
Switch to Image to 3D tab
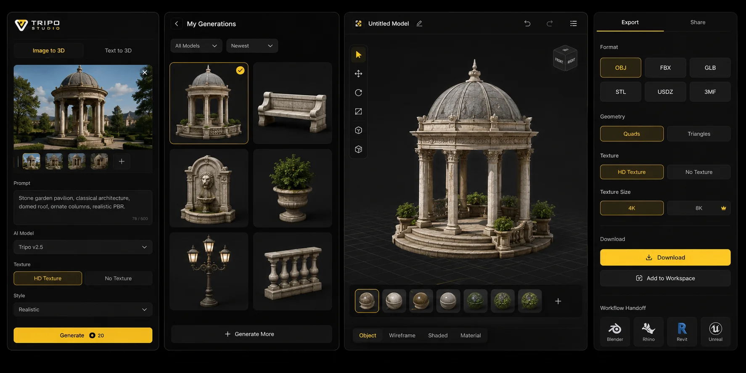(49, 50)
